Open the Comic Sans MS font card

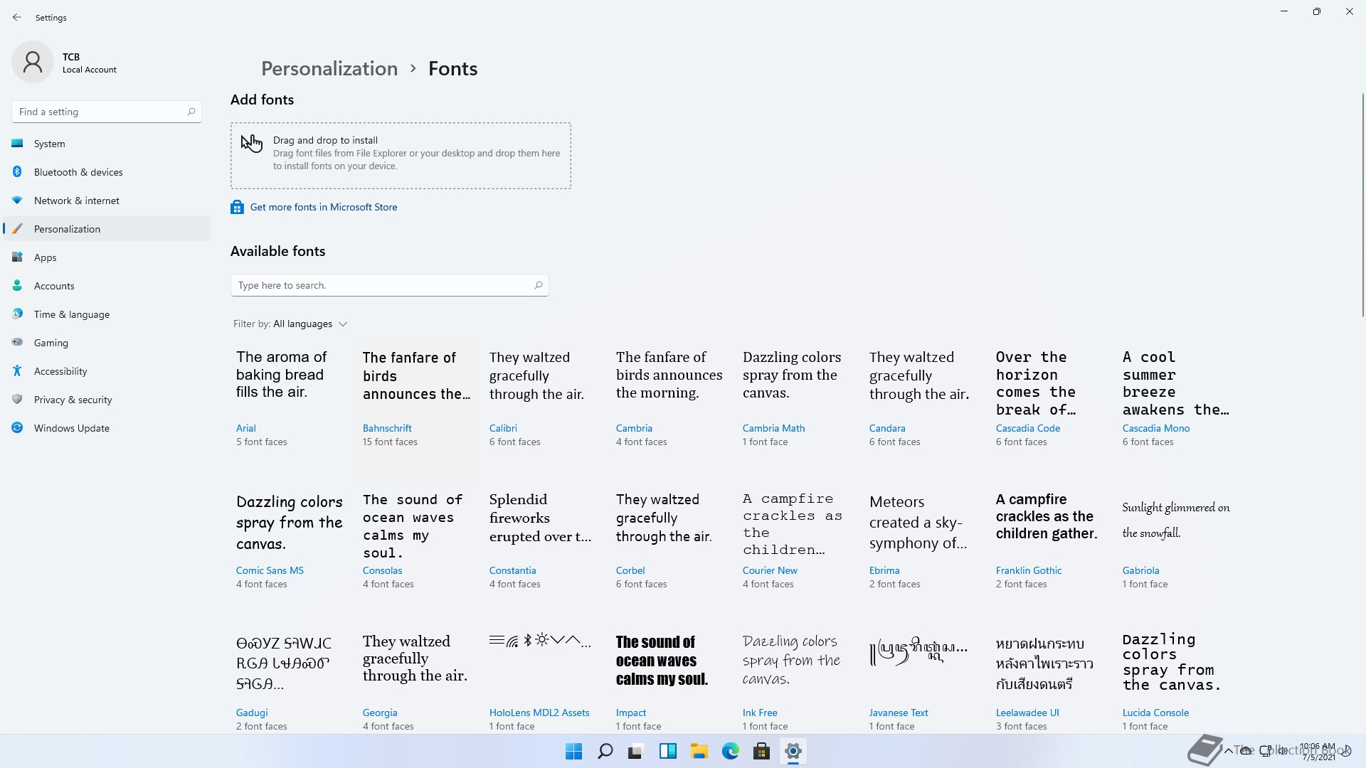(290, 555)
